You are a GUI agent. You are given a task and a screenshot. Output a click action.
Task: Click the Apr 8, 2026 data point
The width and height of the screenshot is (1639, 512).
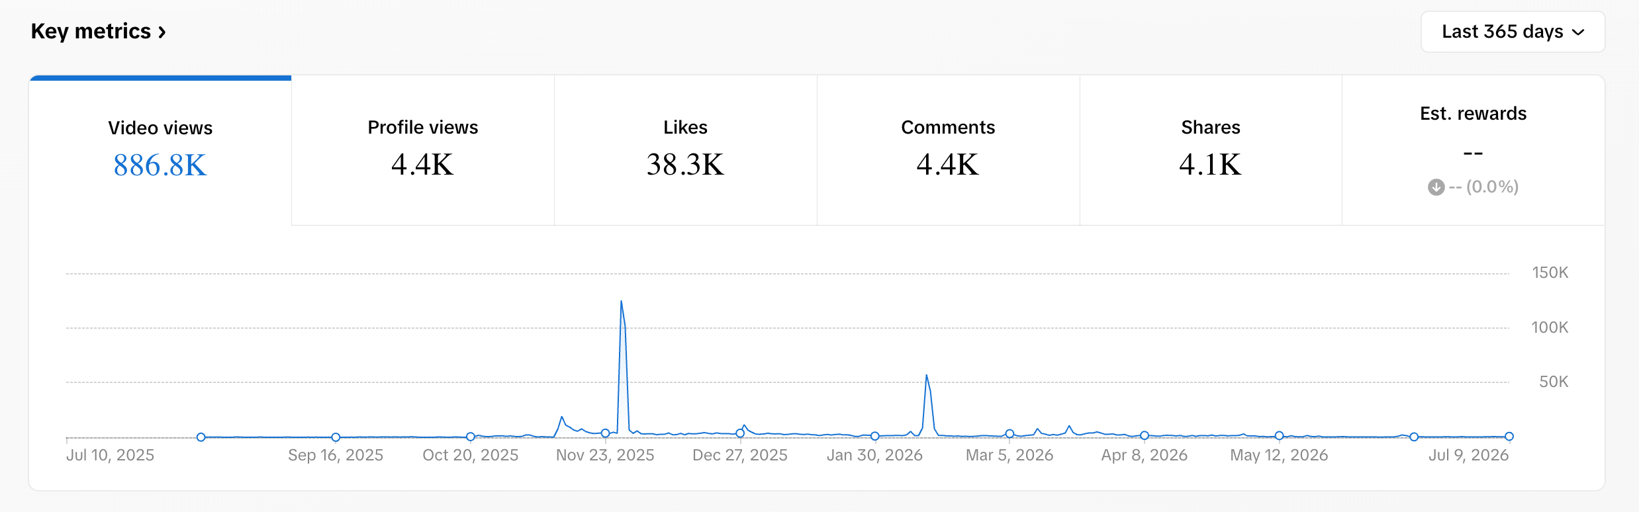[x=1145, y=435]
